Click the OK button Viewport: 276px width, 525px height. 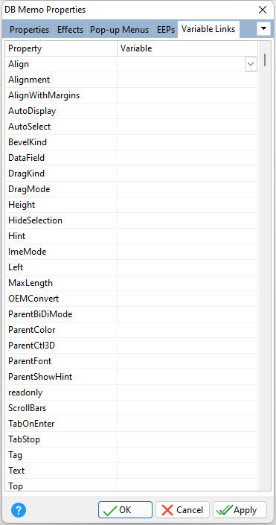click(x=125, y=510)
